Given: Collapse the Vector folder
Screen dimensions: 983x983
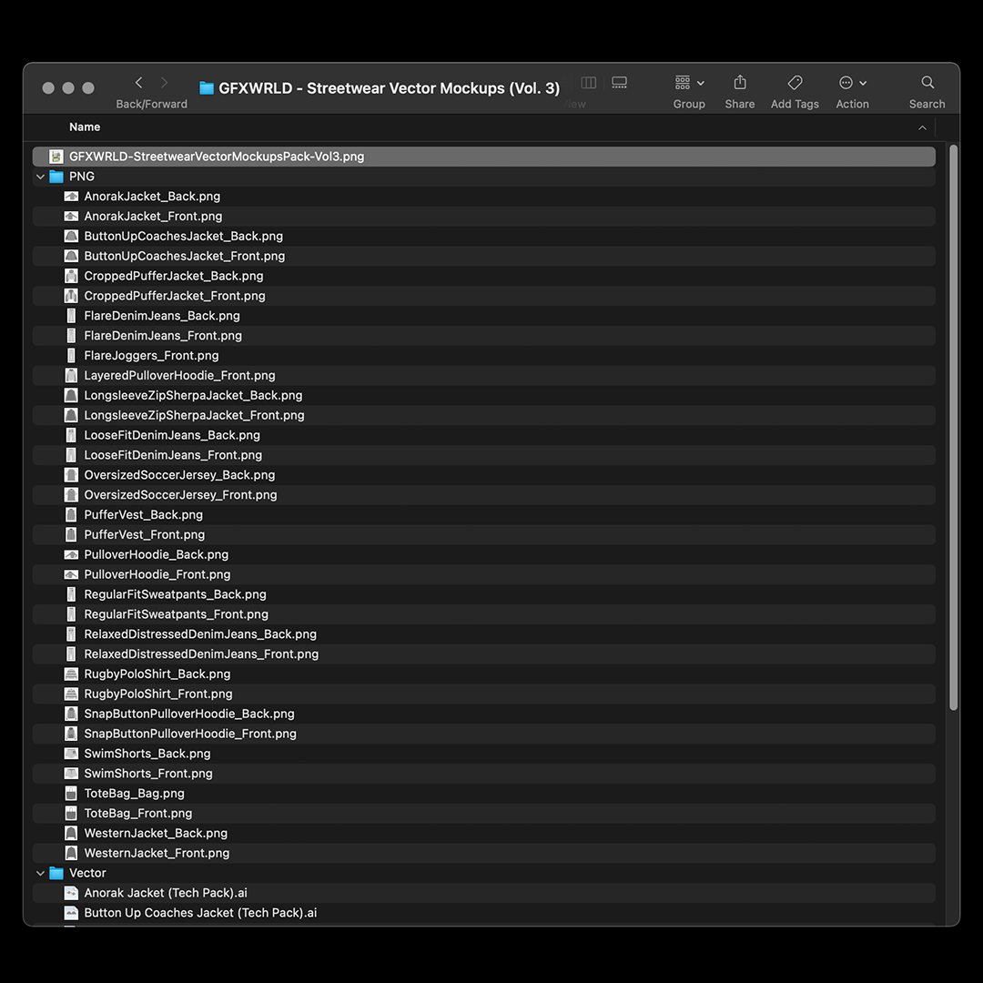Looking at the screenshot, I should click(x=41, y=873).
